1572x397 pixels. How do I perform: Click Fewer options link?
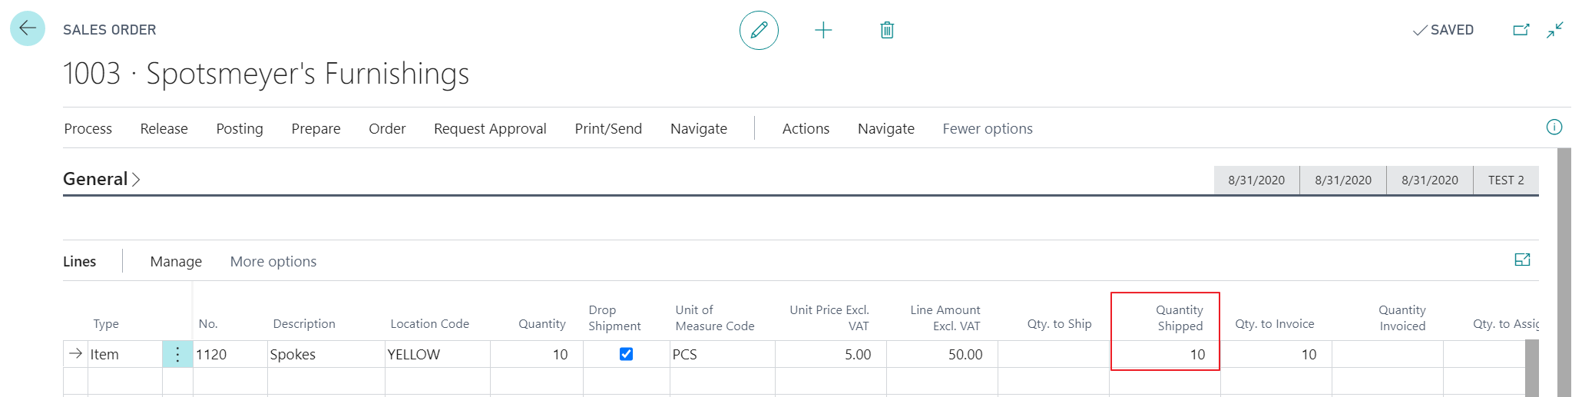pyautogui.click(x=988, y=129)
